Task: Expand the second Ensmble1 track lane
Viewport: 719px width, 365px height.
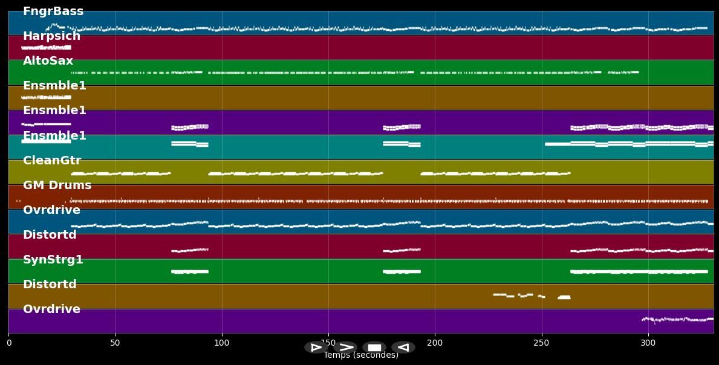Action: [x=54, y=110]
